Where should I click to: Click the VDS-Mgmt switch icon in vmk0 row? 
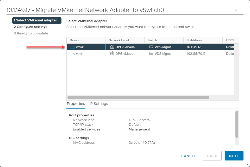tap(152, 47)
